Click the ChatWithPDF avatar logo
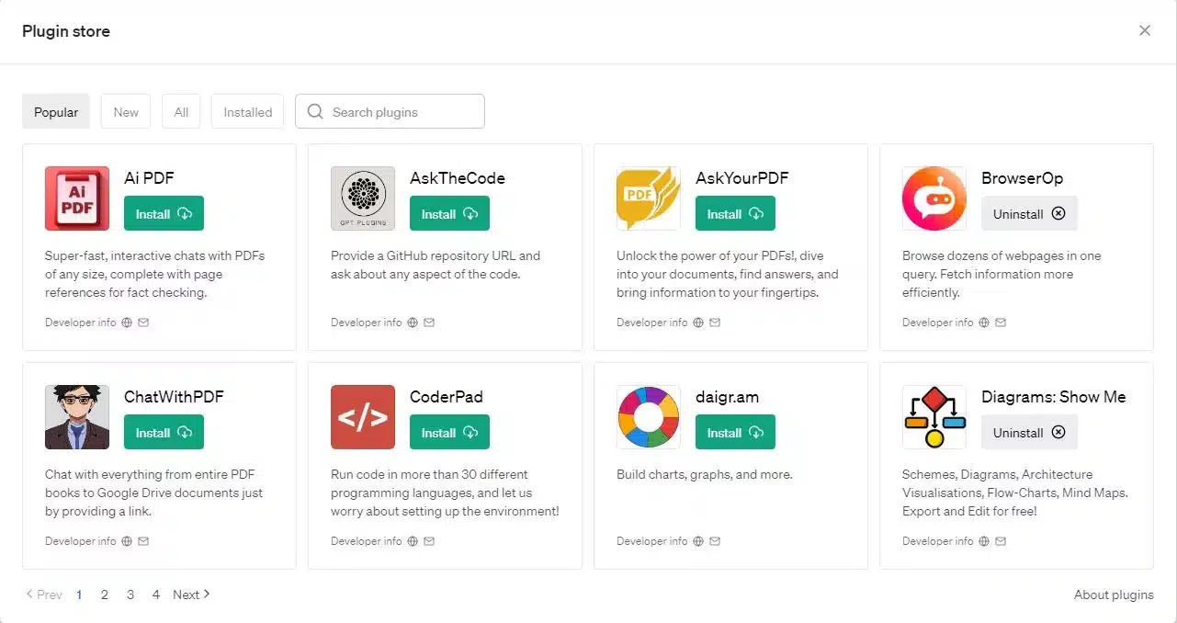Image resolution: width=1177 pixels, height=623 pixels. click(x=77, y=417)
